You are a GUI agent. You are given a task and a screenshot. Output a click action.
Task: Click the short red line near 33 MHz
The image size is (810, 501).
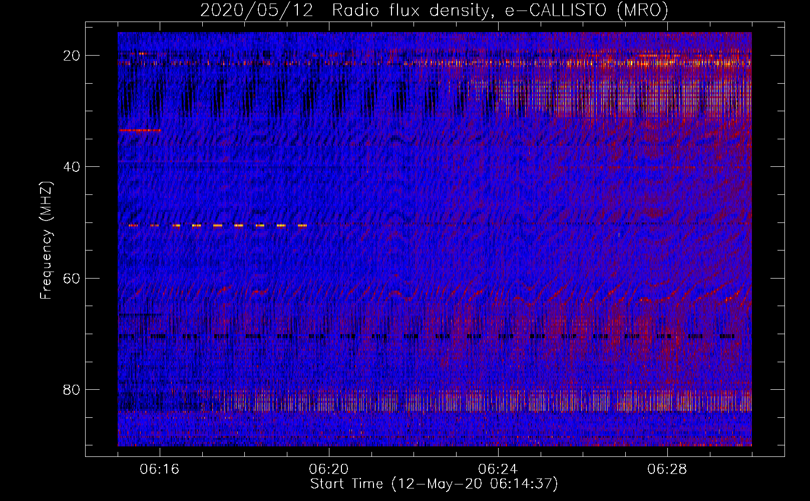pos(140,130)
